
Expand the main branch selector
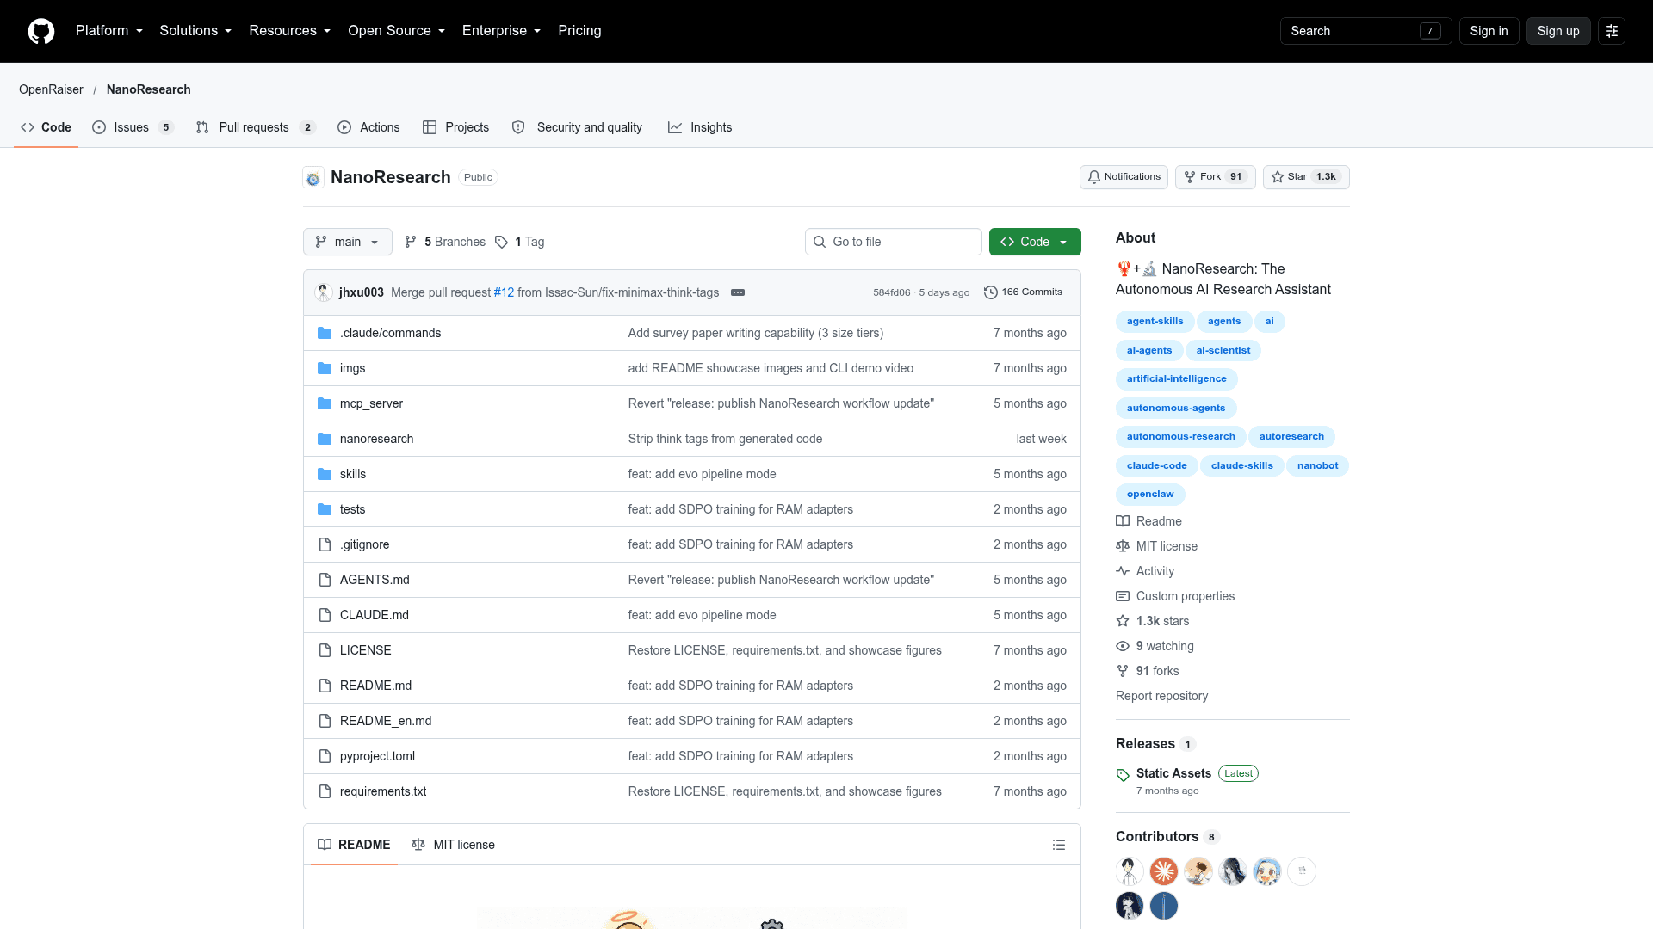click(348, 242)
